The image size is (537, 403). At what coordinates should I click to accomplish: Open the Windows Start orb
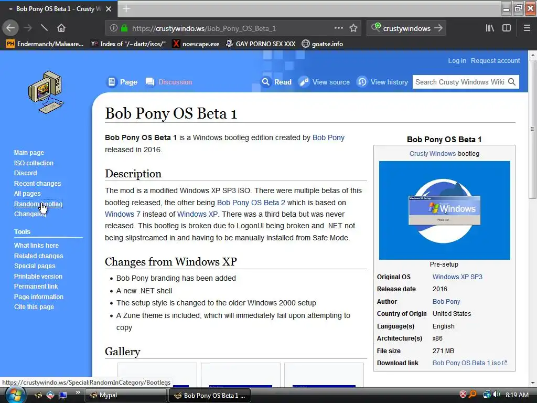[15, 395]
